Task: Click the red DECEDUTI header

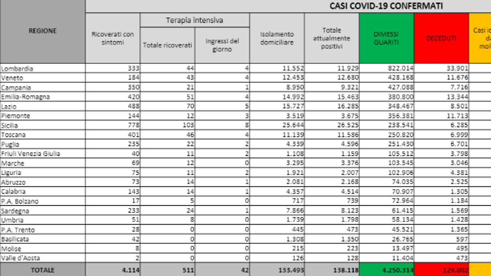Action: pyautogui.click(x=441, y=38)
